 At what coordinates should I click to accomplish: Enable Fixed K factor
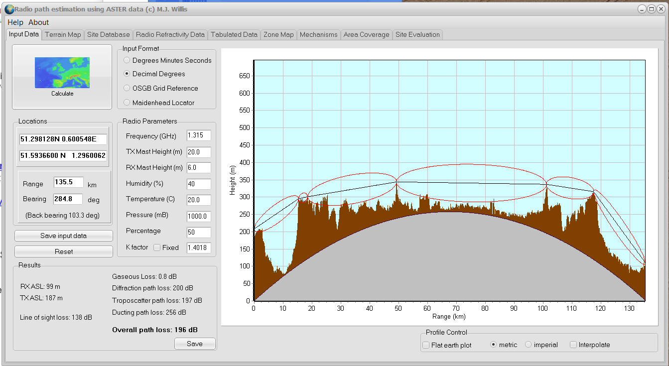[x=156, y=247]
